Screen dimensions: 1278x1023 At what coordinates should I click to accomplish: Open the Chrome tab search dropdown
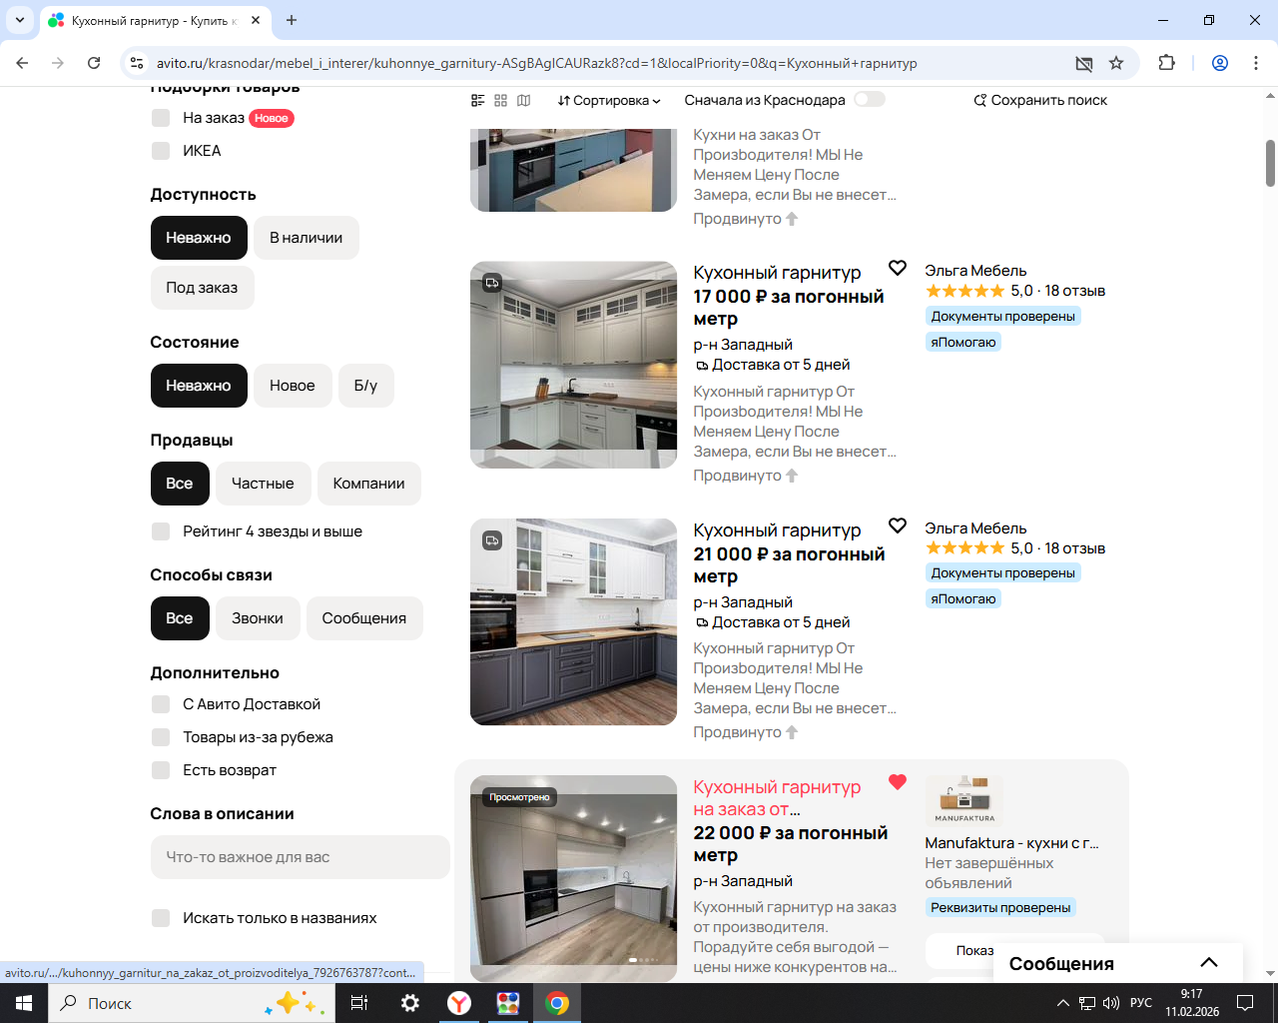[20, 20]
